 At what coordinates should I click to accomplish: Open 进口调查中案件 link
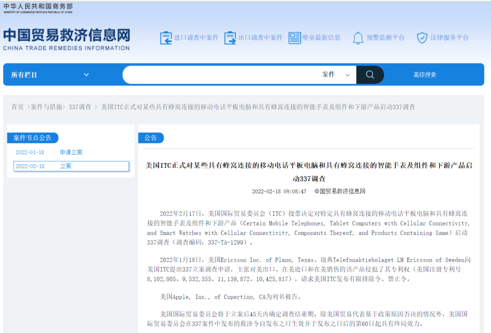(196, 38)
